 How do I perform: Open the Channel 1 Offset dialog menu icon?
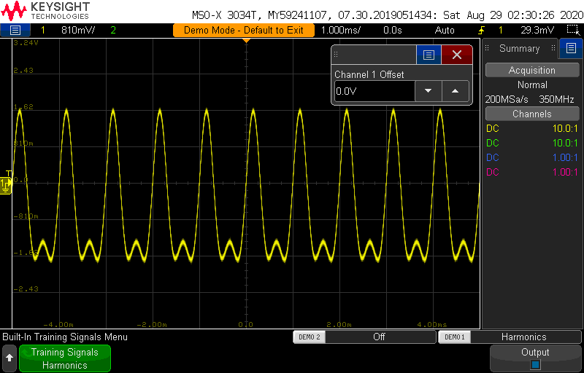tap(429, 55)
